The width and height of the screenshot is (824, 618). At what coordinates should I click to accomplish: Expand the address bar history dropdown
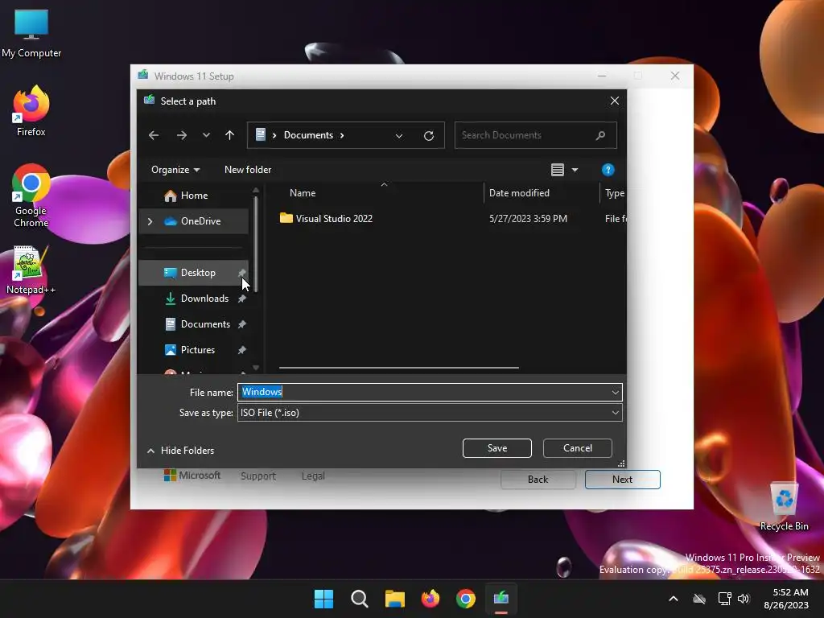tap(399, 135)
